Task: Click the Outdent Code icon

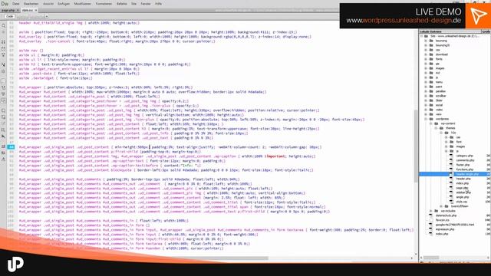Action: [3, 153]
